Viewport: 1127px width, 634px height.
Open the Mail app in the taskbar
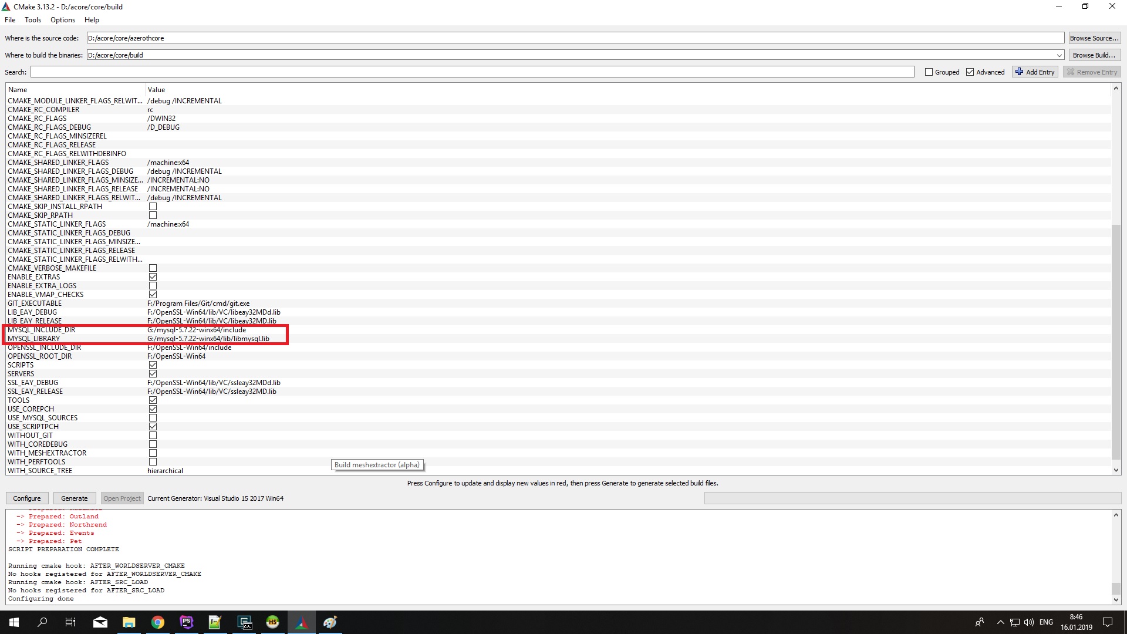point(100,622)
